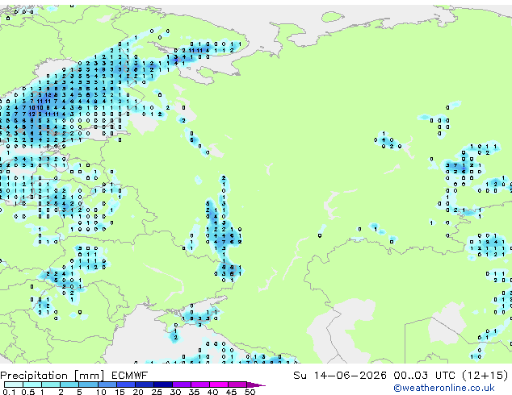The height and width of the screenshot is (395, 512).
Task: Click the Su 14-06-2026 00..03 UTC date label
Action: [374, 376]
